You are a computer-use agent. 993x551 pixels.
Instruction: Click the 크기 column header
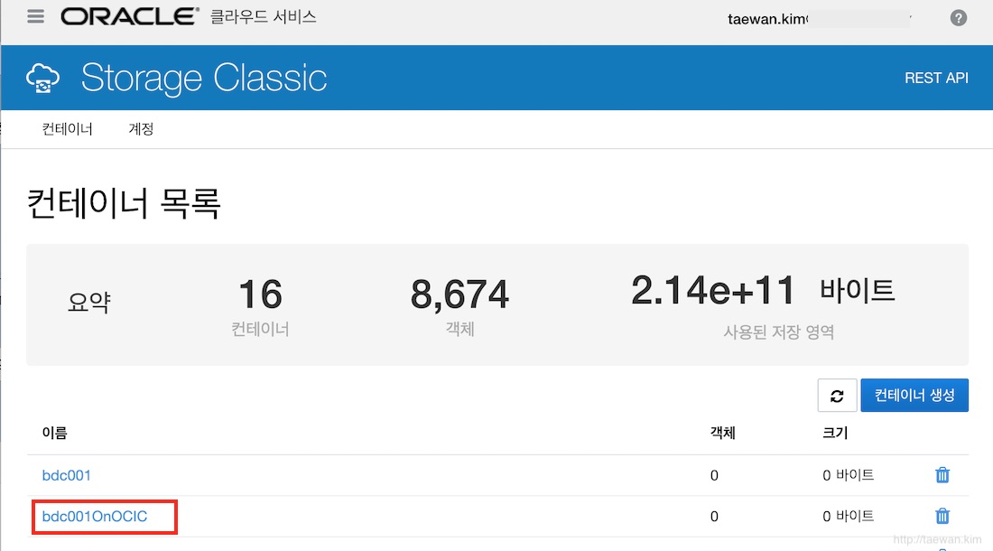point(835,433)
